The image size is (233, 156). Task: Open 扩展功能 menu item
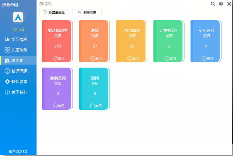coord(18,50)
